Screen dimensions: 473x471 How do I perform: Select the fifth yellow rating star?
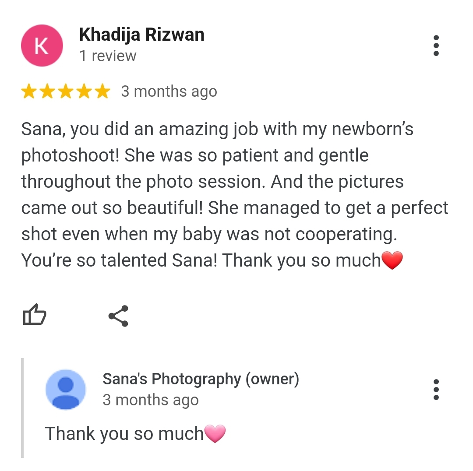[102, 91]
